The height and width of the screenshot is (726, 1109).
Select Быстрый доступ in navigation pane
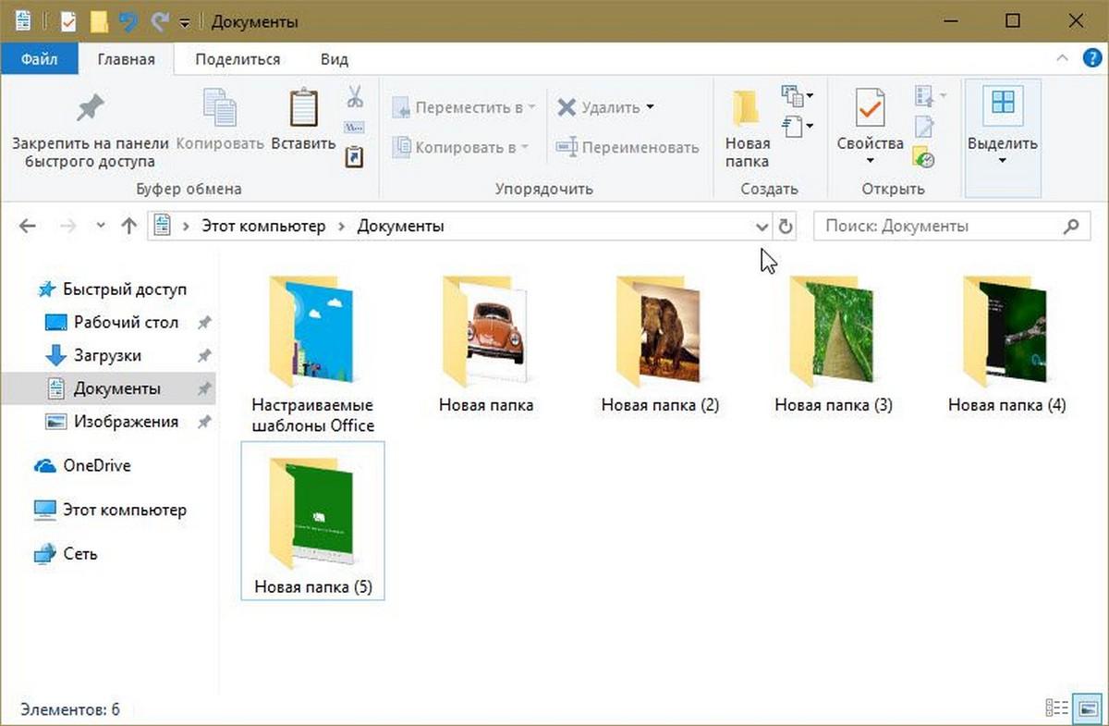pyautogui.click(x=125, y=289)
